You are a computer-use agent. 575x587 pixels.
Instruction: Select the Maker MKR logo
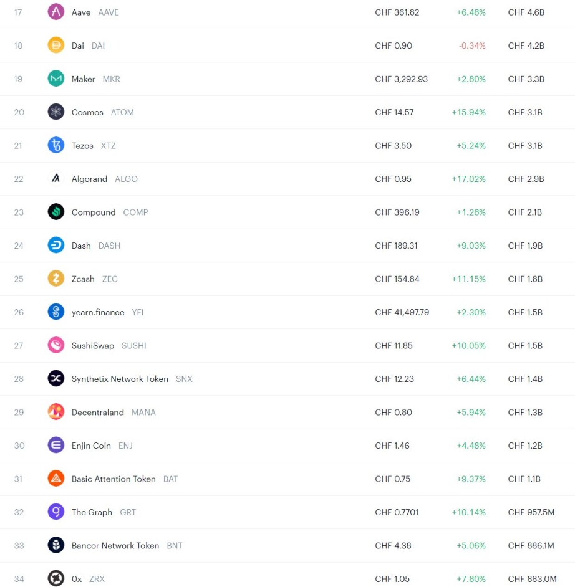[56, 79]
